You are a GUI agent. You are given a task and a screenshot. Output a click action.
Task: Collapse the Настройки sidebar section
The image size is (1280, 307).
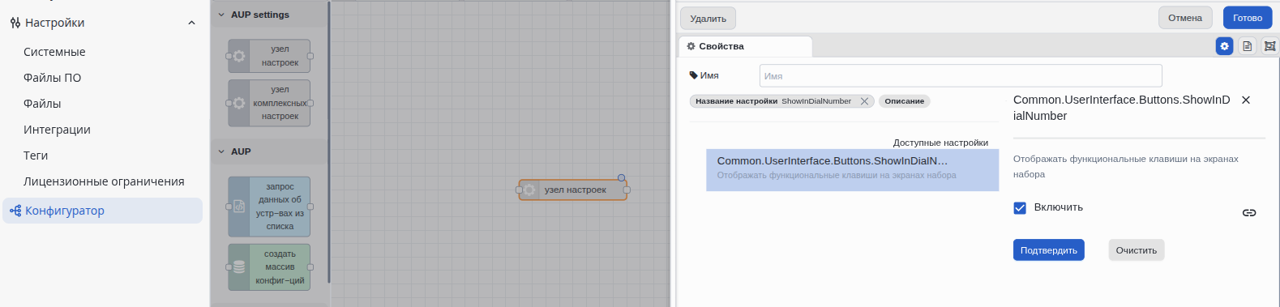(x=191, y=23)
